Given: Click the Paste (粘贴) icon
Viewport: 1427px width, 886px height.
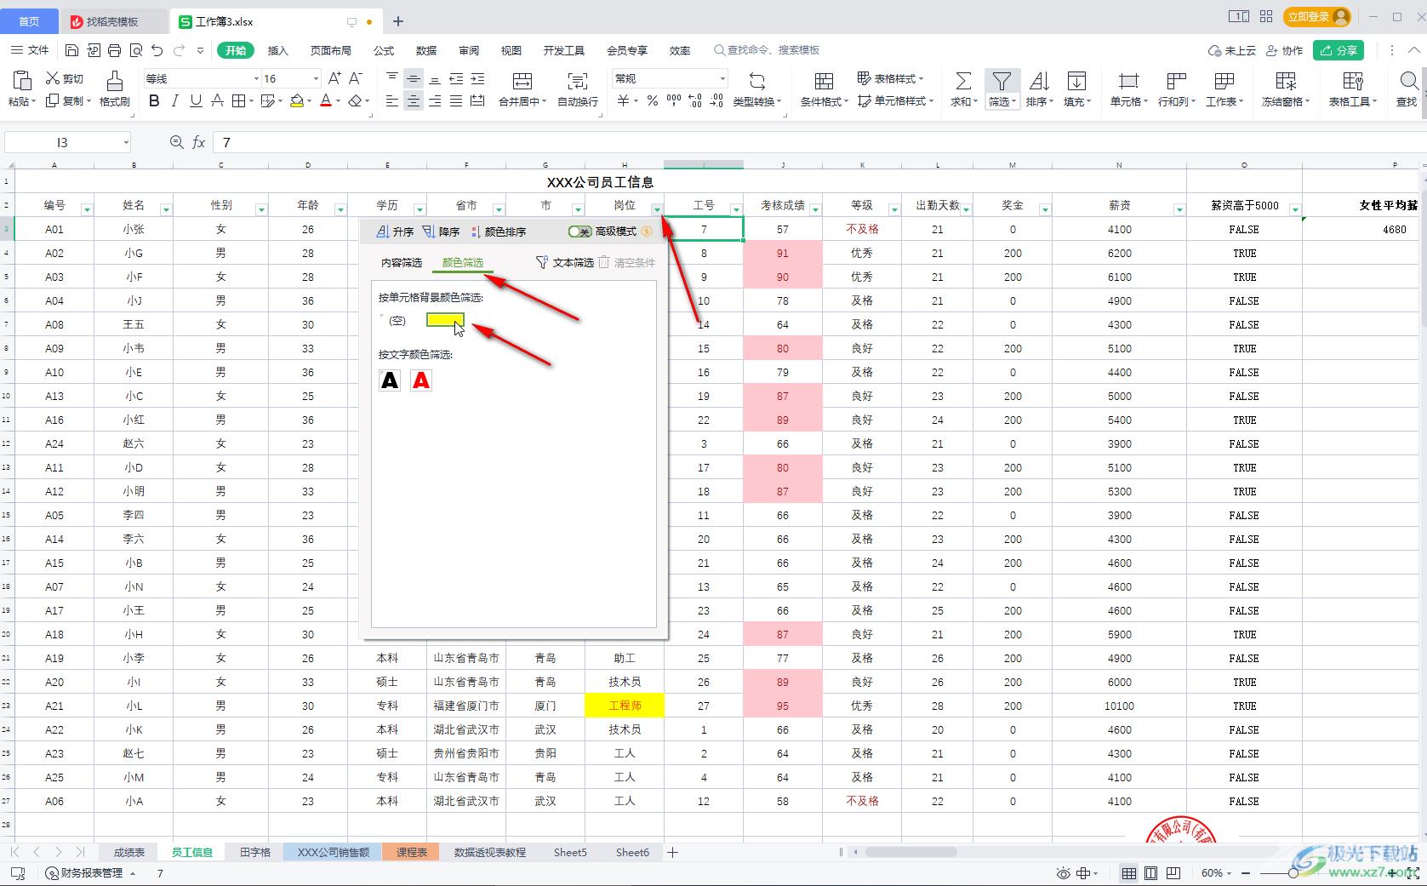Looking at the screenshot, I should (x=22, y=81).
